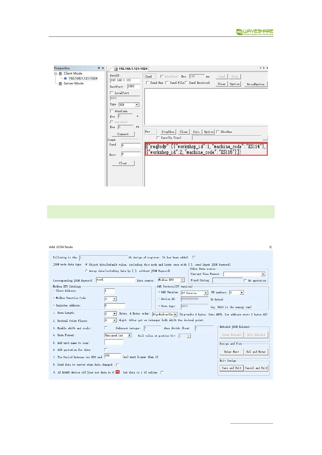Click the send text area

point(206,106)
